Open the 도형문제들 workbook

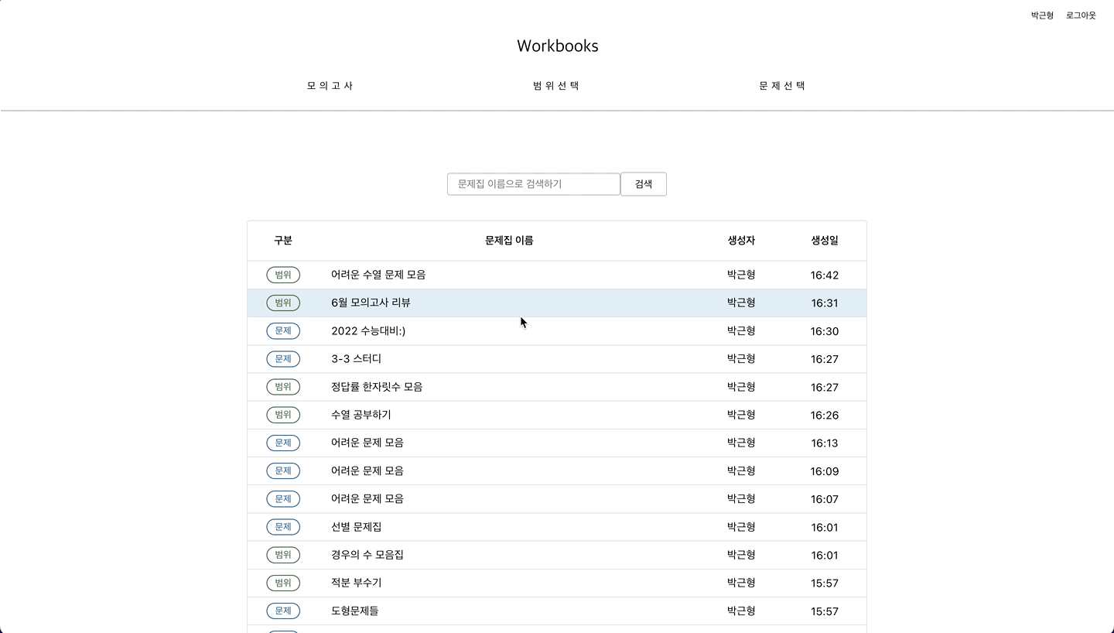point(354,611)
